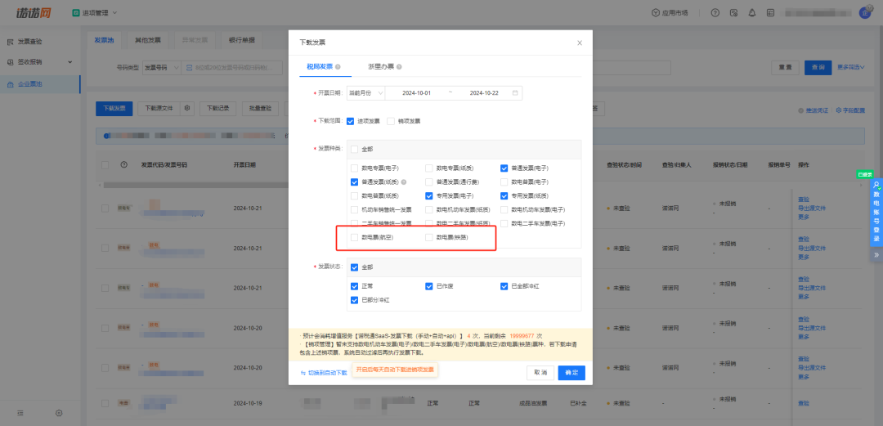The width and height of the screenshot is (883, 426).
Task: Open the 当前月份 date preset dropdown
Action: tap(364, 93)
